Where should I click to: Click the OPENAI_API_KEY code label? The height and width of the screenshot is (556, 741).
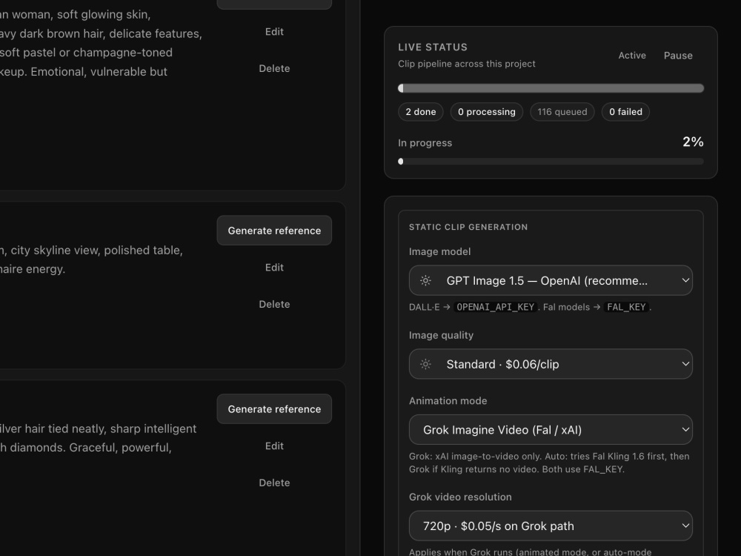click(x=495, y=307)
